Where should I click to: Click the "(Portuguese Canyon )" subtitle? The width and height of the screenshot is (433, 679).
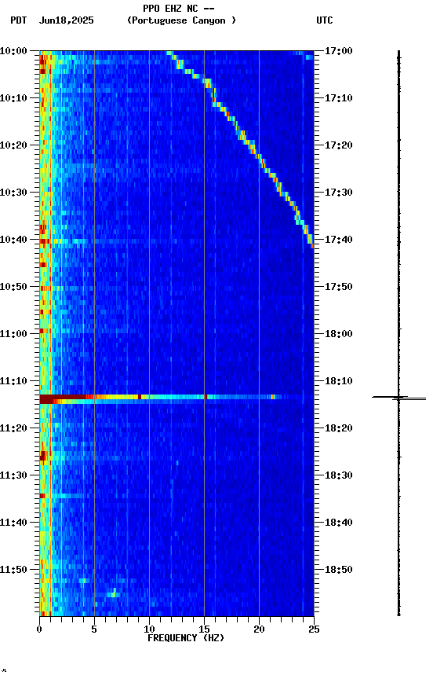pyautogui.click(x=181, y=20)
